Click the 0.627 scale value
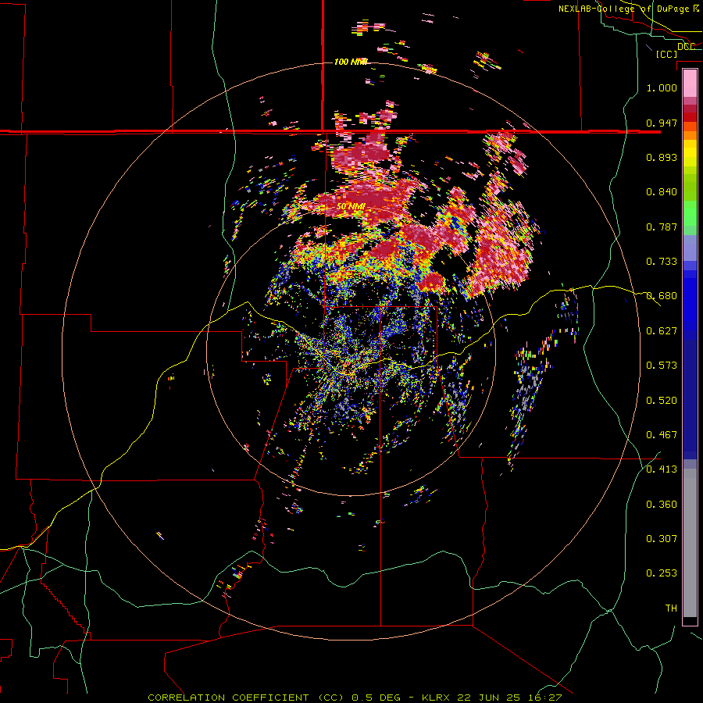This screenshot has width=703, height=703. (x=662, y=331)
